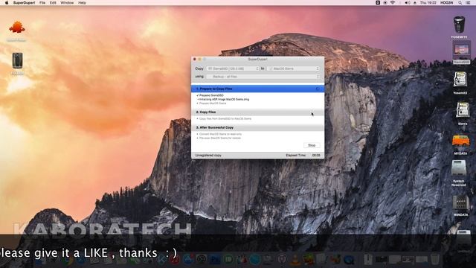Screen dimensions: 476x268
Task: Click the eject icon in menu bar
Action: click(415, 3)
